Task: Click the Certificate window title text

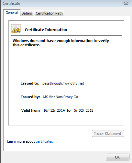Action: (x=11, y=4)
